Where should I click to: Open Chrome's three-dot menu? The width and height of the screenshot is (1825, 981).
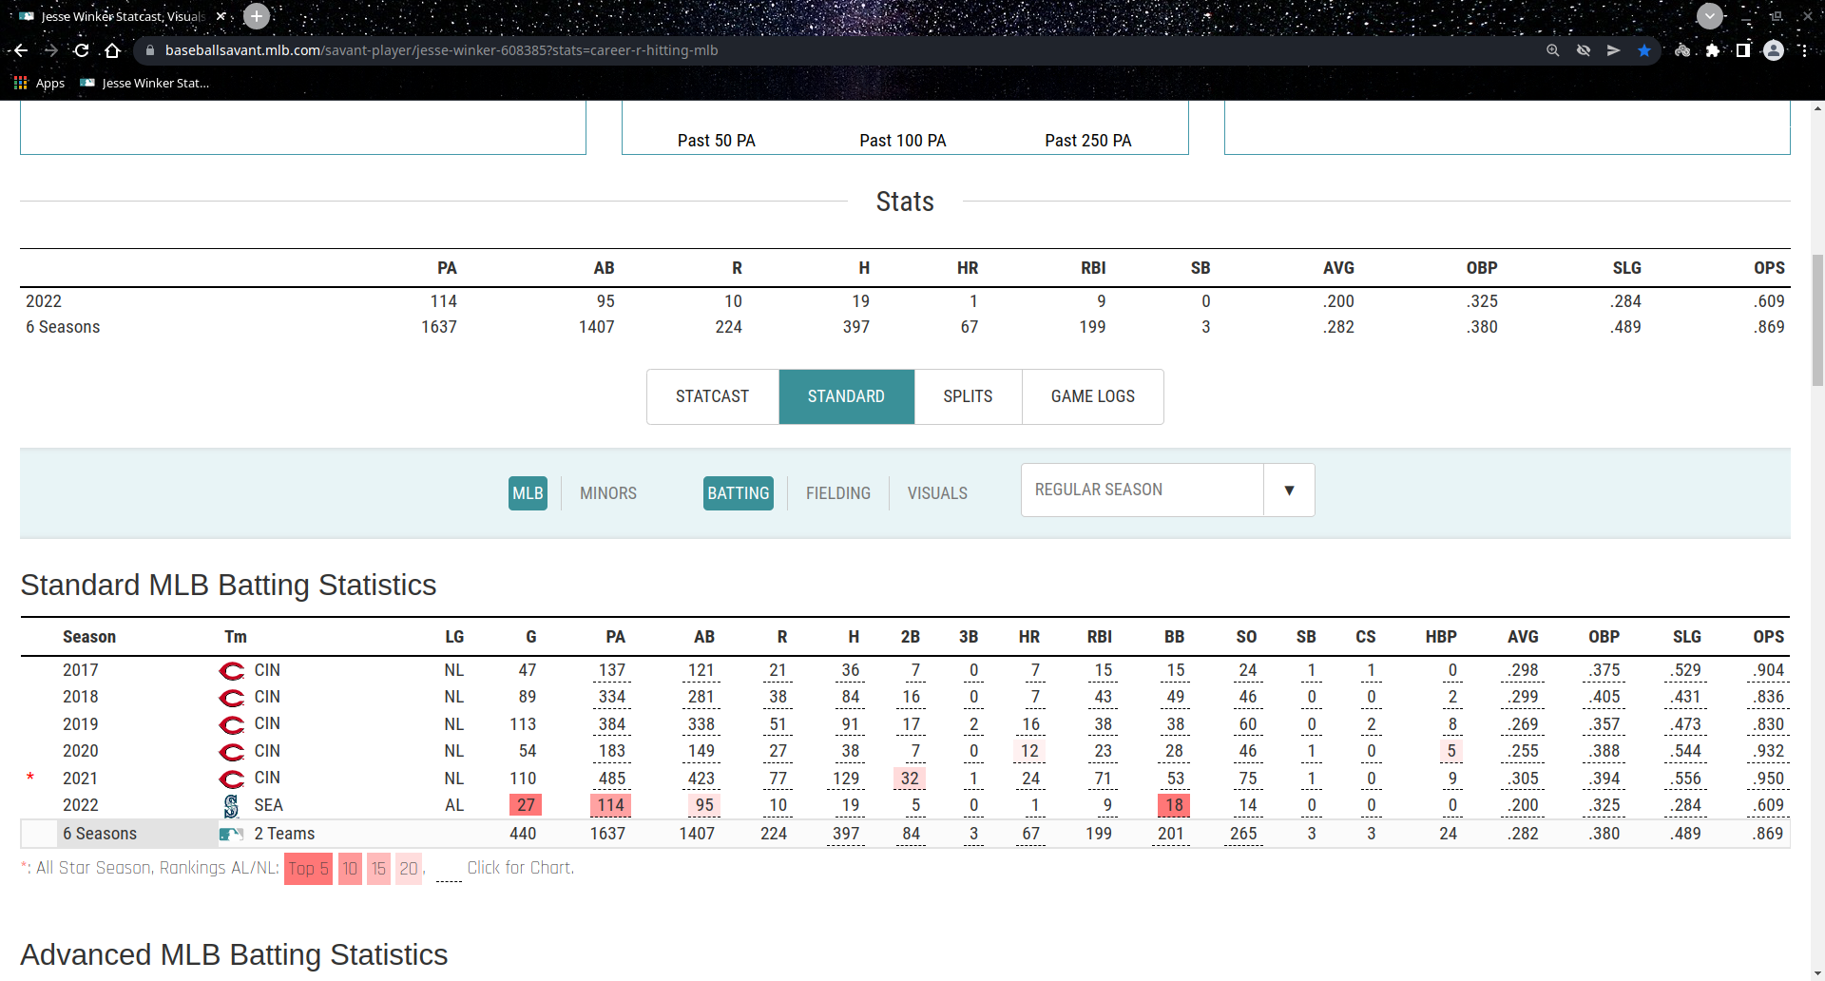[1804, 50]
